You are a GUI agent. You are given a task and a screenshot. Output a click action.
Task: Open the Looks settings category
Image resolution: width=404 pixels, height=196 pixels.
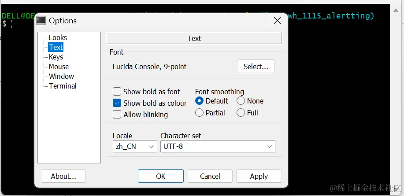(x=58, y=38)
